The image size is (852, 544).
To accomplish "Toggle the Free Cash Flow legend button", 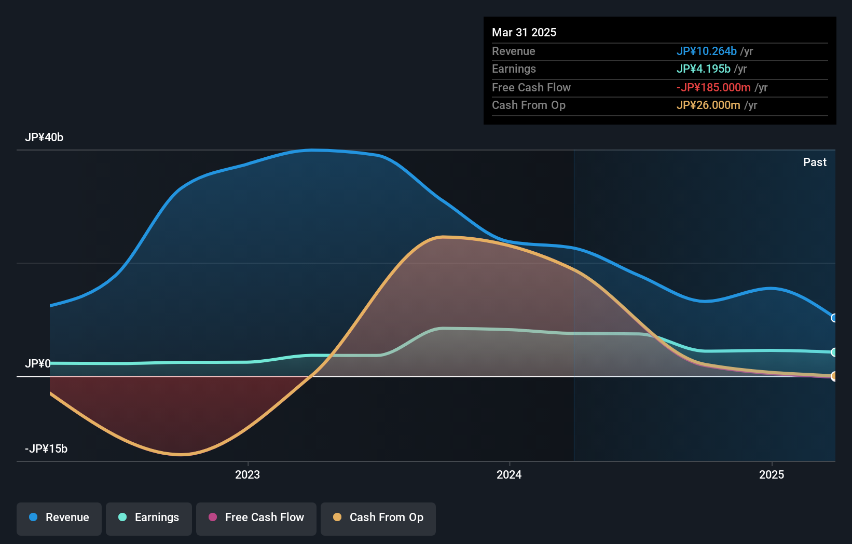I will point(256,519).
